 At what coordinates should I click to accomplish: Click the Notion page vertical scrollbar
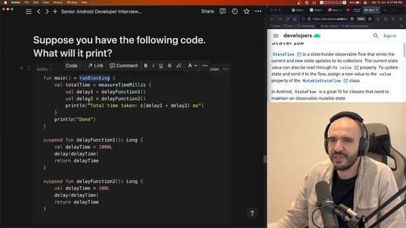click(265, 159)
